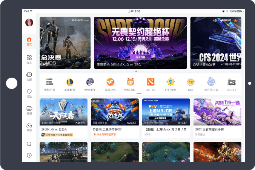The width and height of the screenshot is (255, 170).
Task: Open the user profile avatar
Action: point(29,23)
